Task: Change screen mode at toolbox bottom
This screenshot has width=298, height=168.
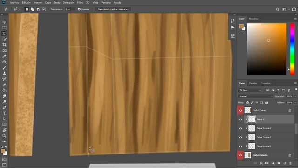Action: tap(4, 165)
